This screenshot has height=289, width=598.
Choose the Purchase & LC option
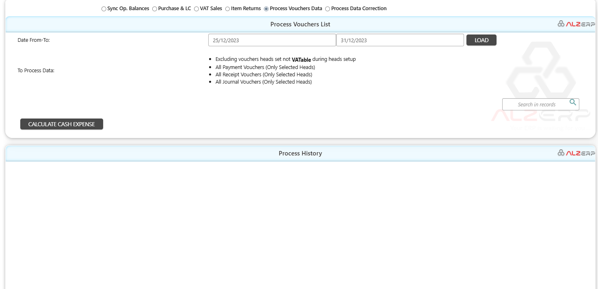155,9
